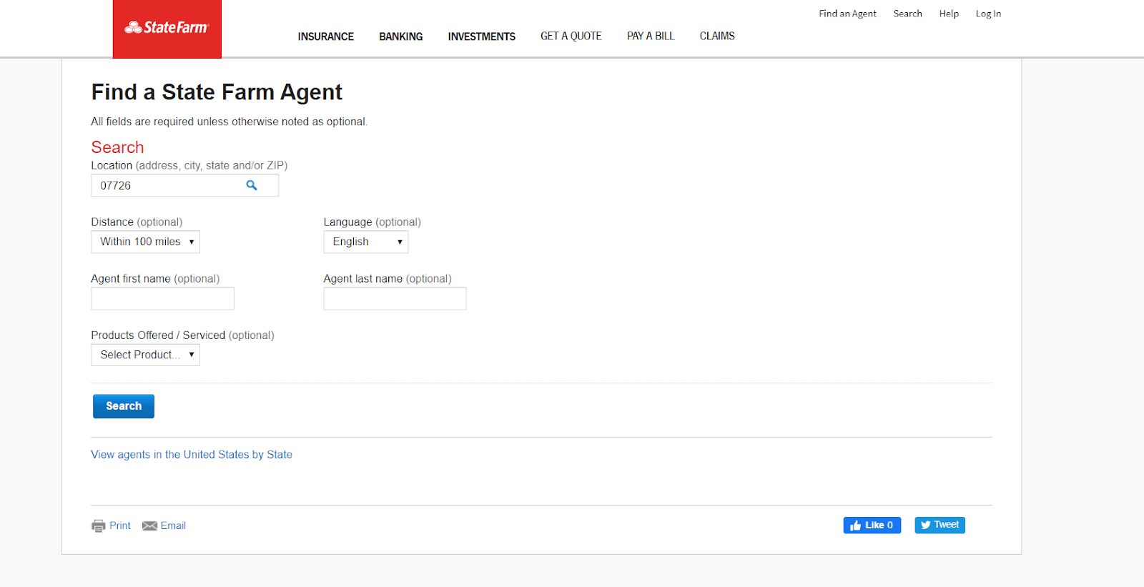Open the INVESTMENTS menu
The image size is (1144, 587).
(481, 36)
